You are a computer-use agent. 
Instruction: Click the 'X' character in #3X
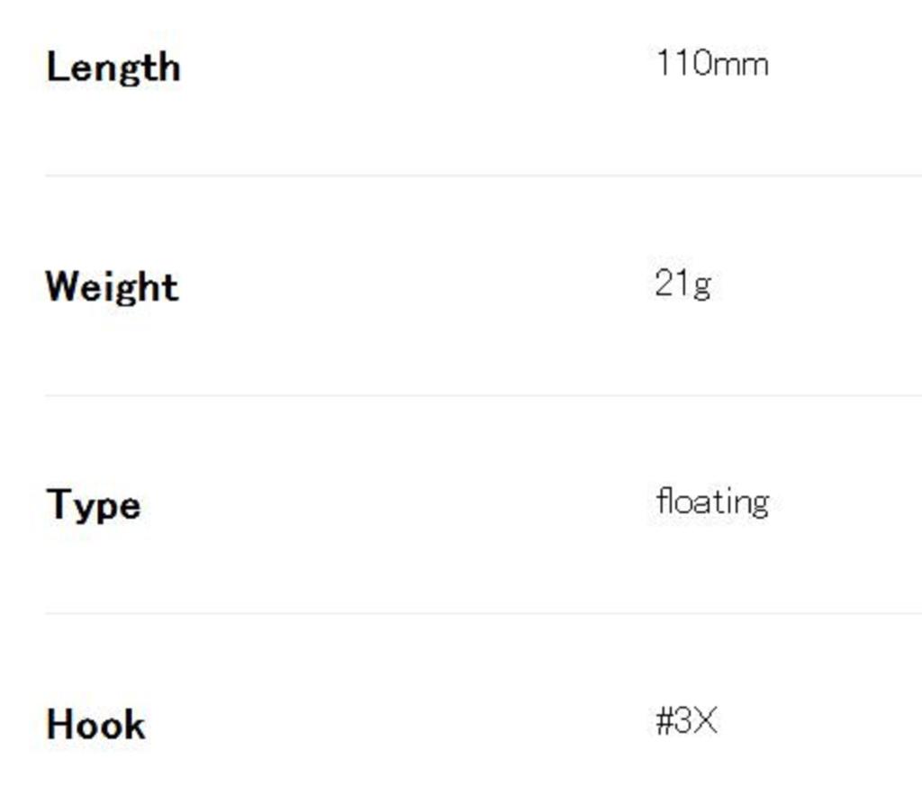[x=707, y=721]
